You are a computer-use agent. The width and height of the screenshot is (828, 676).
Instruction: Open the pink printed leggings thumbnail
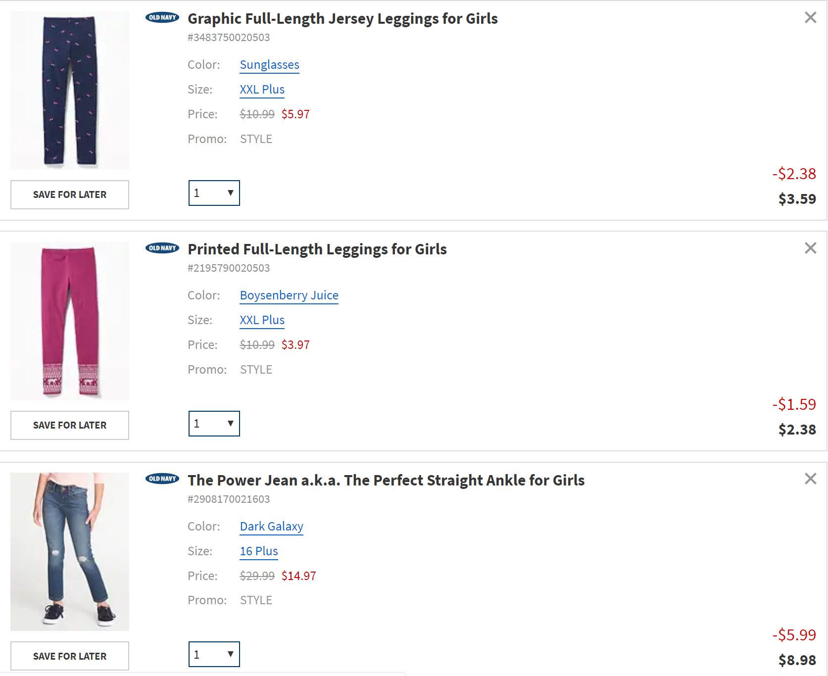(70, 321)
